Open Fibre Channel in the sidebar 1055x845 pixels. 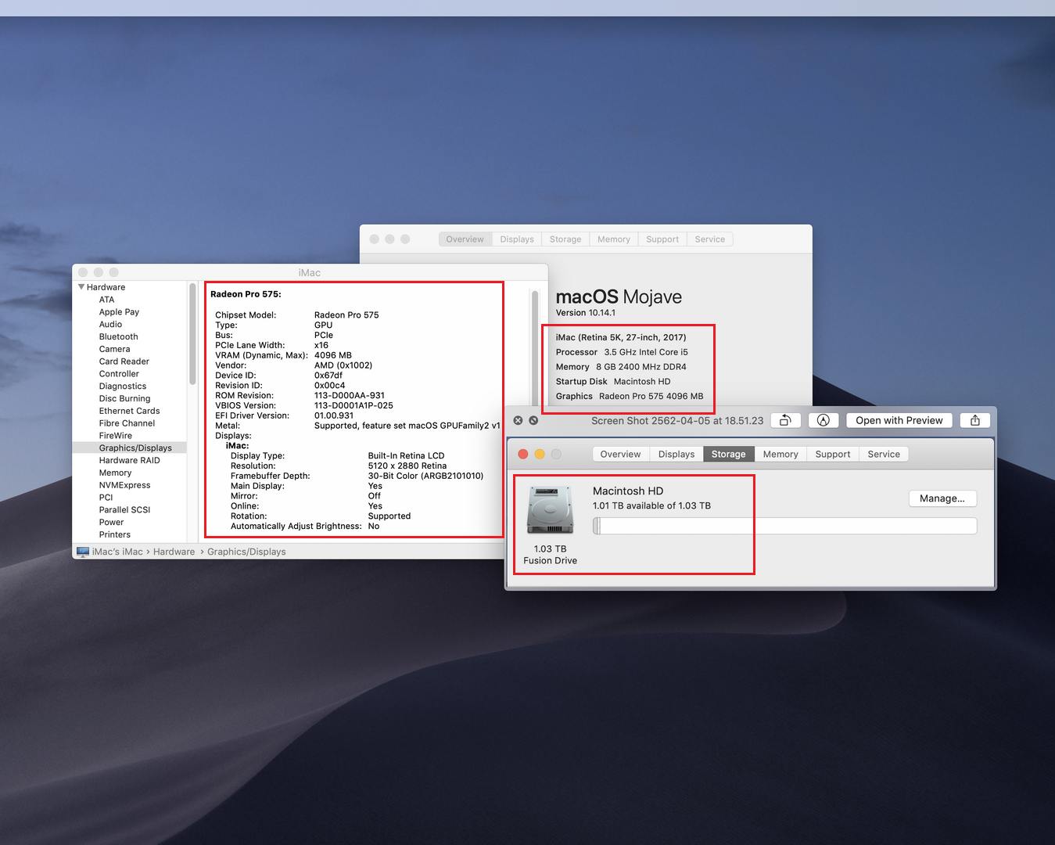point(127,423)
